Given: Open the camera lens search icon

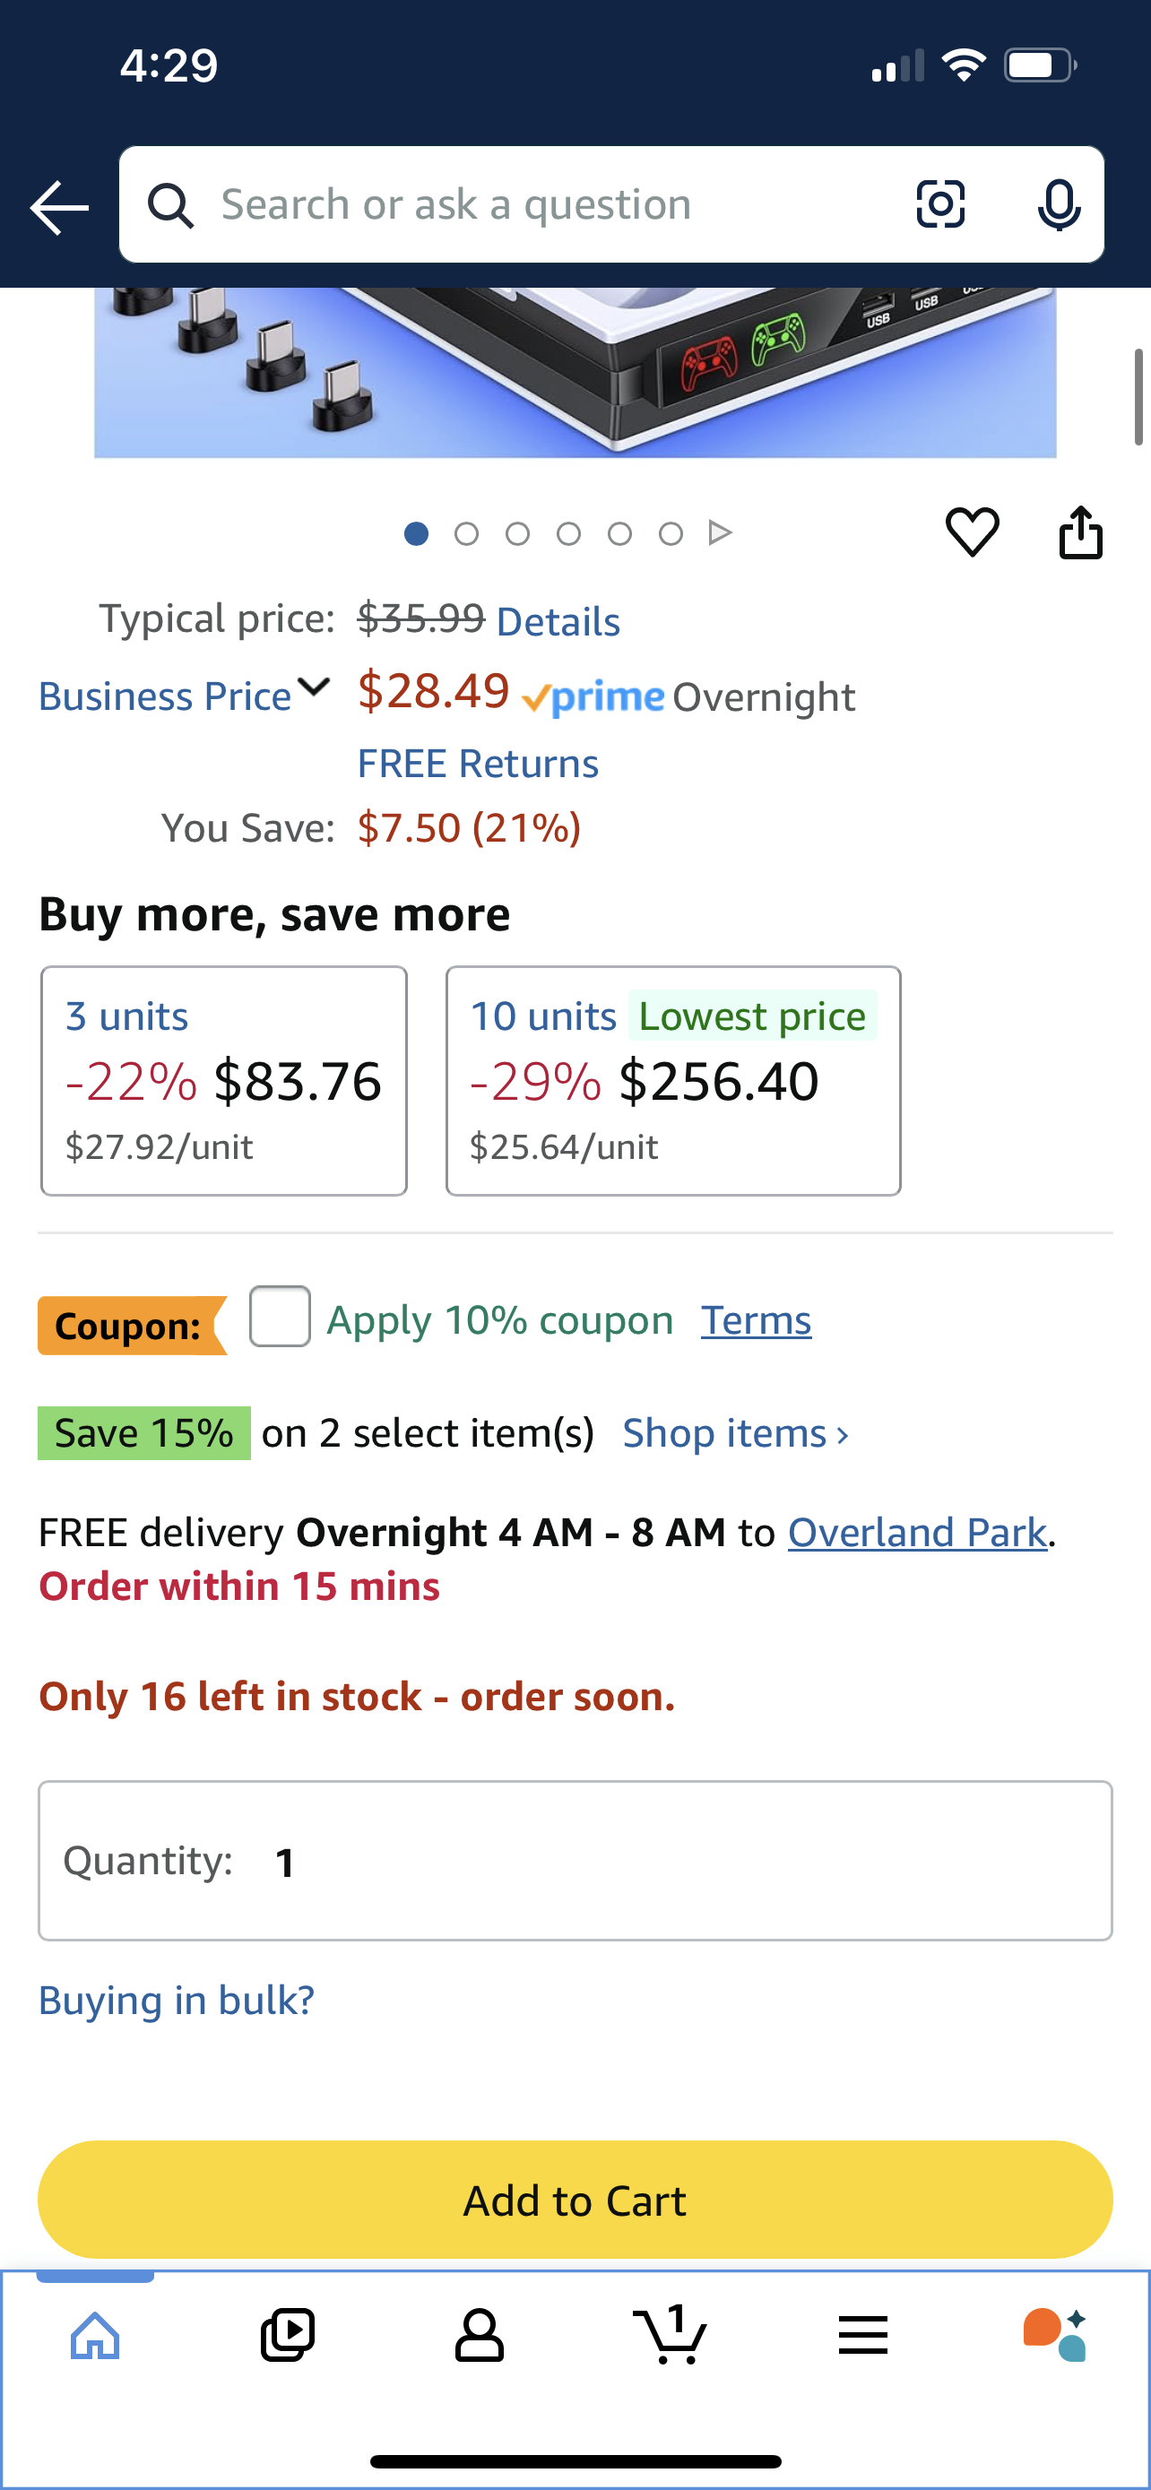Looking at the screenshot, I should pos(939,204).
